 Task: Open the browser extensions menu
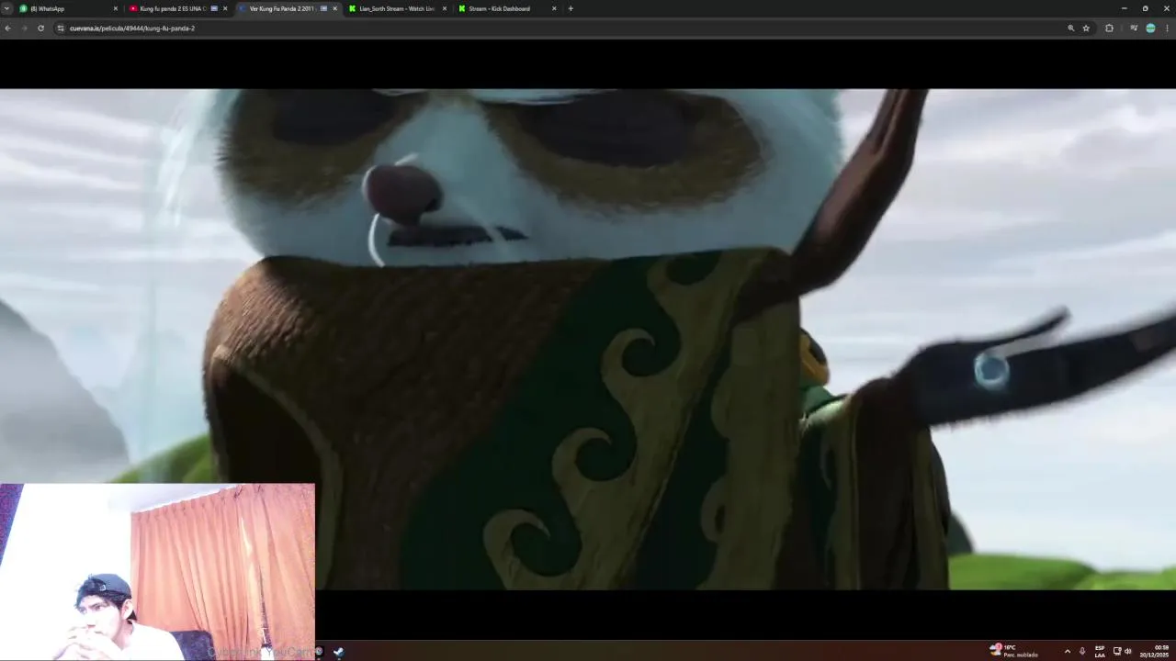click(1109, 28)
